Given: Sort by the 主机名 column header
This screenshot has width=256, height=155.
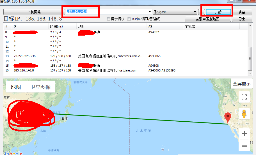Looking at the screenshot, I should [211, 26].
